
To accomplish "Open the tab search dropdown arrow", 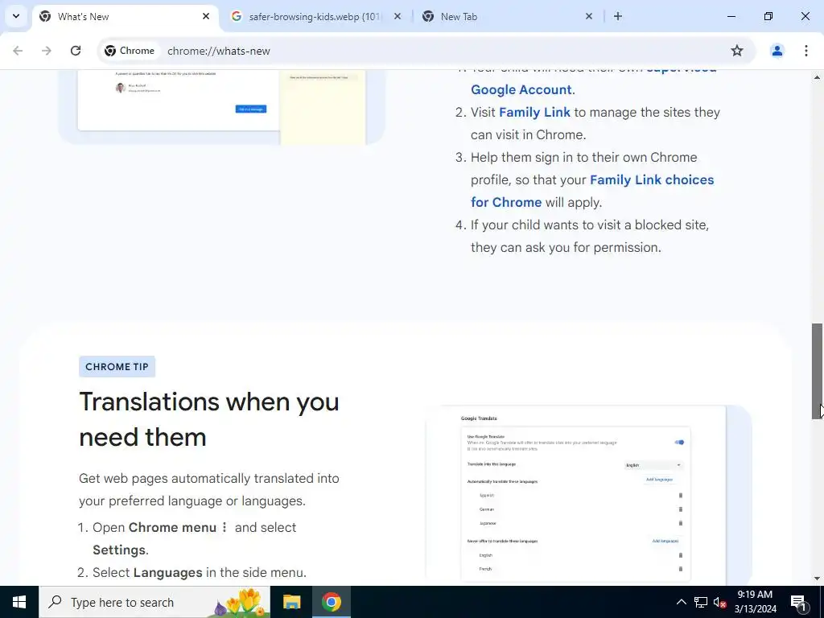I will click(x=16, y=16).
